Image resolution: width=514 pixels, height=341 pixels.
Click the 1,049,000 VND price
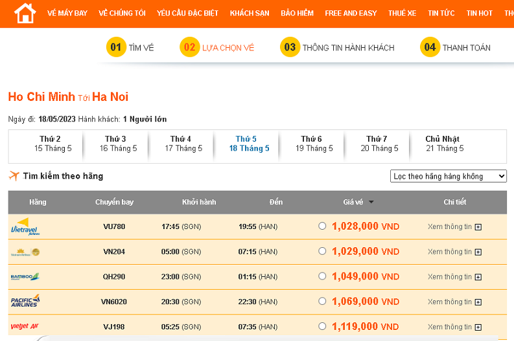coord(366,276)
